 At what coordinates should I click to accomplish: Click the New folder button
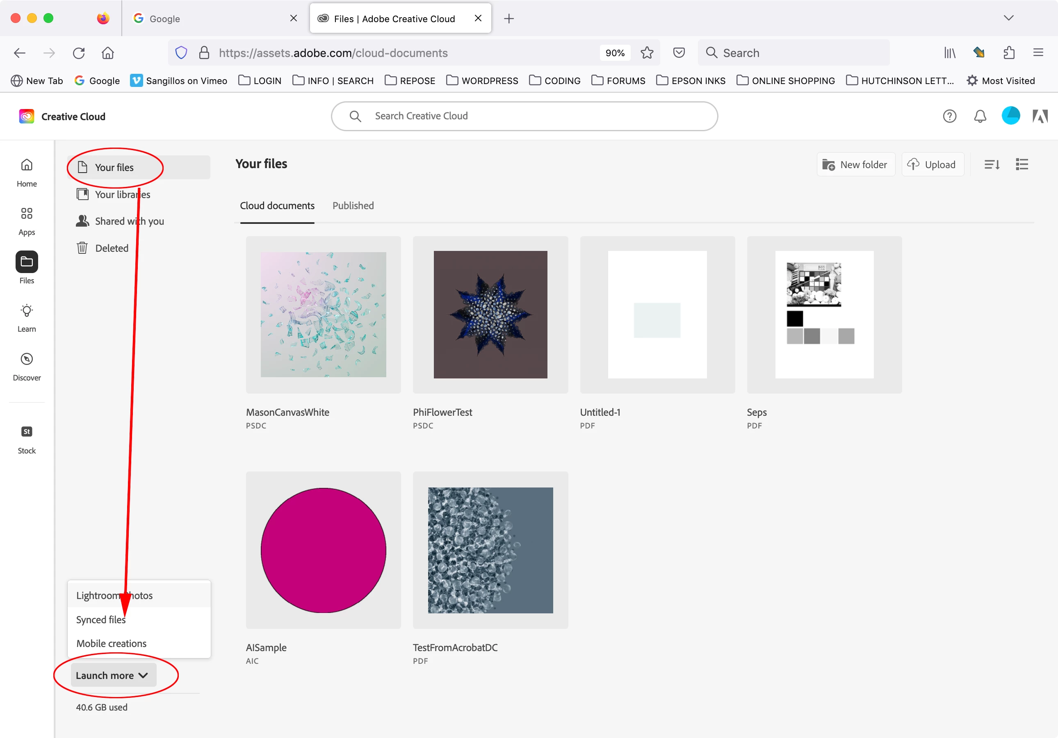click(855, 164)
